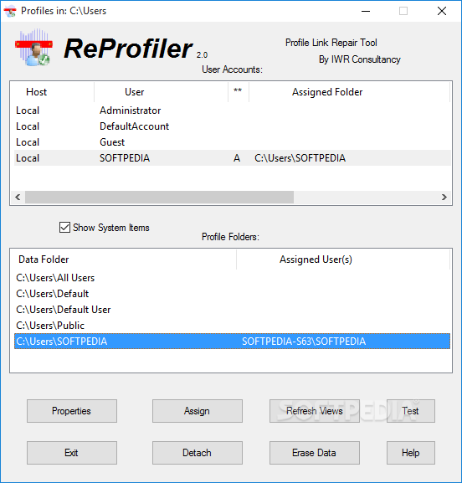Toggle the Show System Items checkbox
The height and width of the screenshot is (483, 462).
[x=64, y=228]
